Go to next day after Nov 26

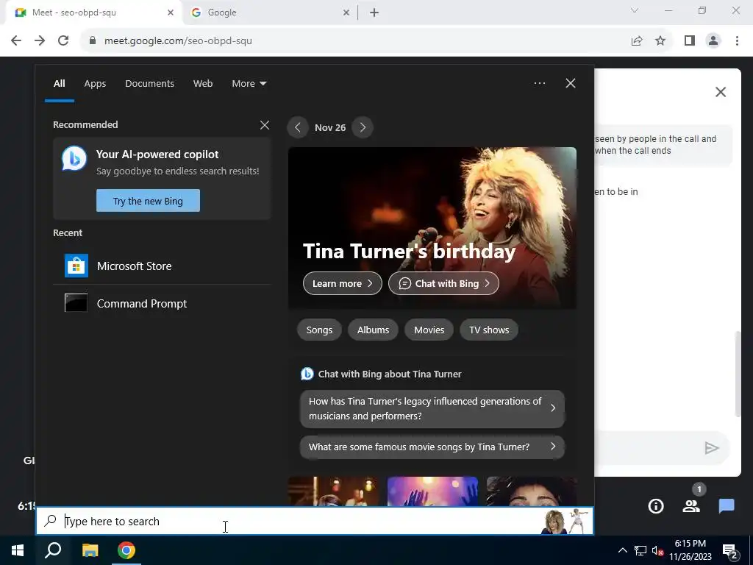(363, 128)
